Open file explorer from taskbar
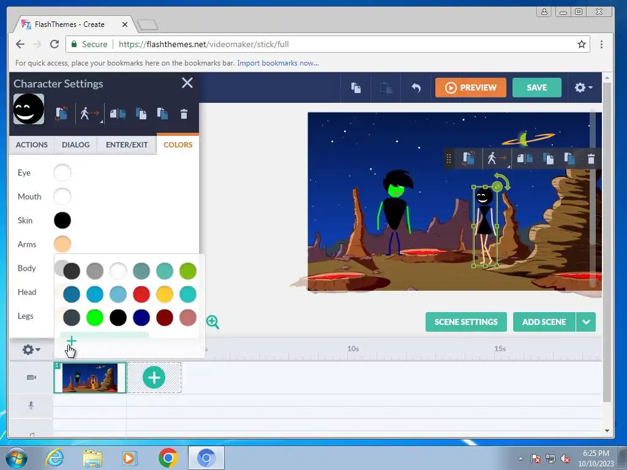The image size is (627, 470). point(92,458)
